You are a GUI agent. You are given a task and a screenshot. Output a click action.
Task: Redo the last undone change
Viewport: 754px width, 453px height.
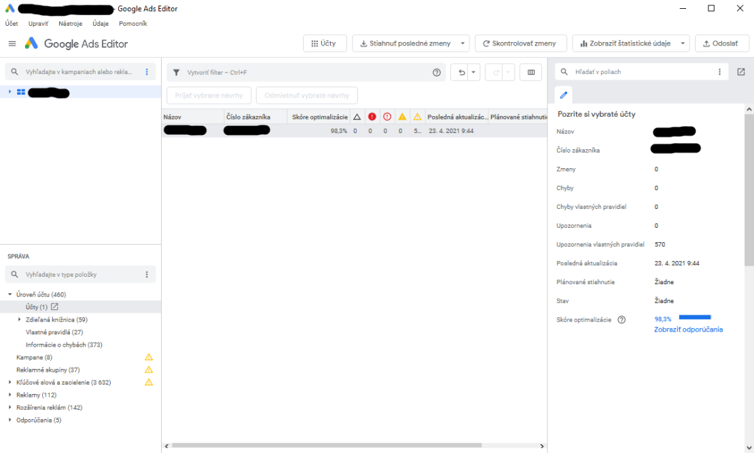pyautogui.click(x=496, y=73)
